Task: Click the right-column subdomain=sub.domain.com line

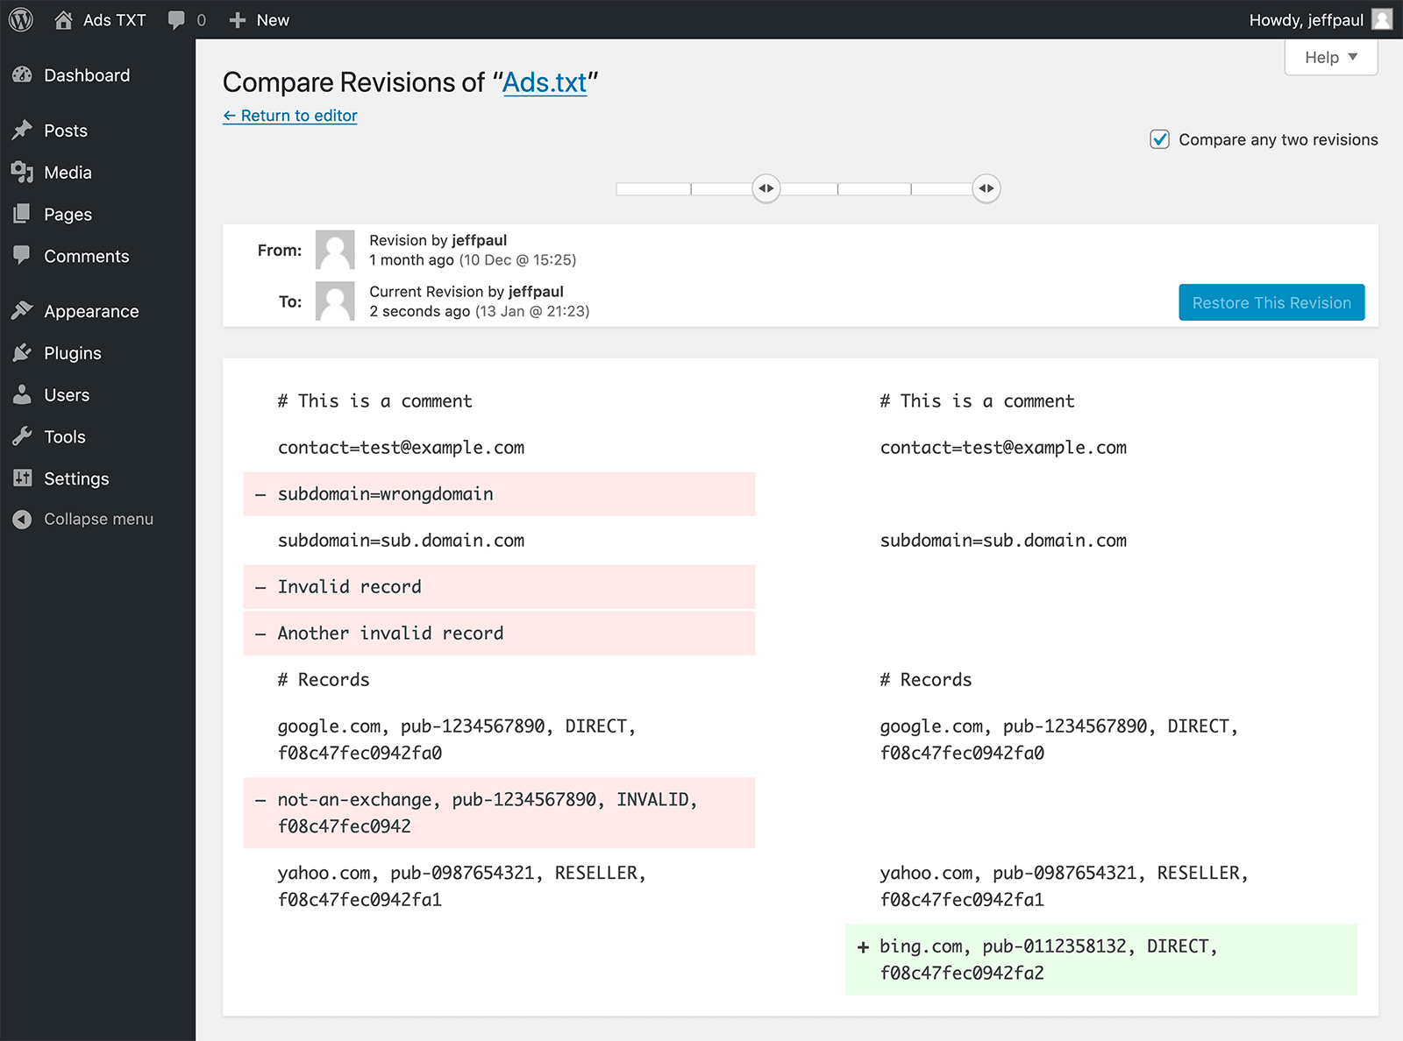Action: pos(1003,541)
